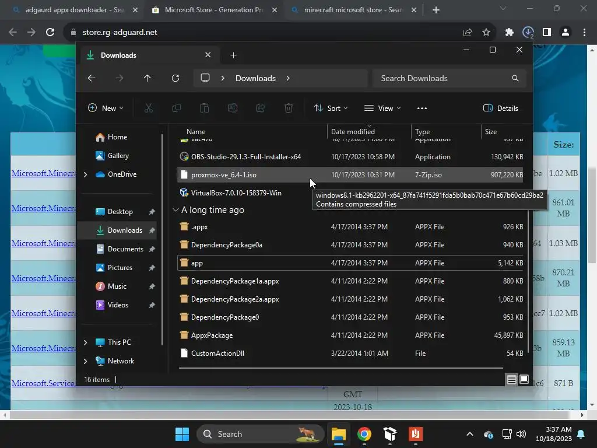The height and width of the screenshot is (448, 597).
Task: Click the Share icon in Explorer toolbar
Action: coord(261,108)
